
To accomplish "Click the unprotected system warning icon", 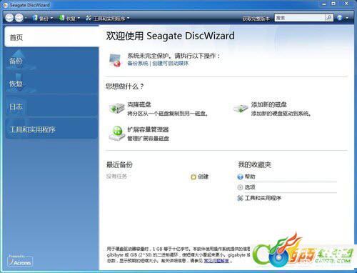I will pos(115,60).
